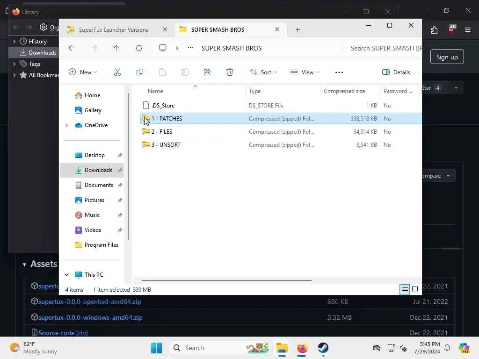Select the SUPER SMASH BROS tab
Viewport: 479px width, 359px height.
(218, 29)
